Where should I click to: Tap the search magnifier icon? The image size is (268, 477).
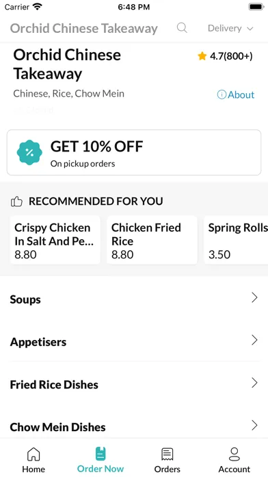[x=182, y=28]
